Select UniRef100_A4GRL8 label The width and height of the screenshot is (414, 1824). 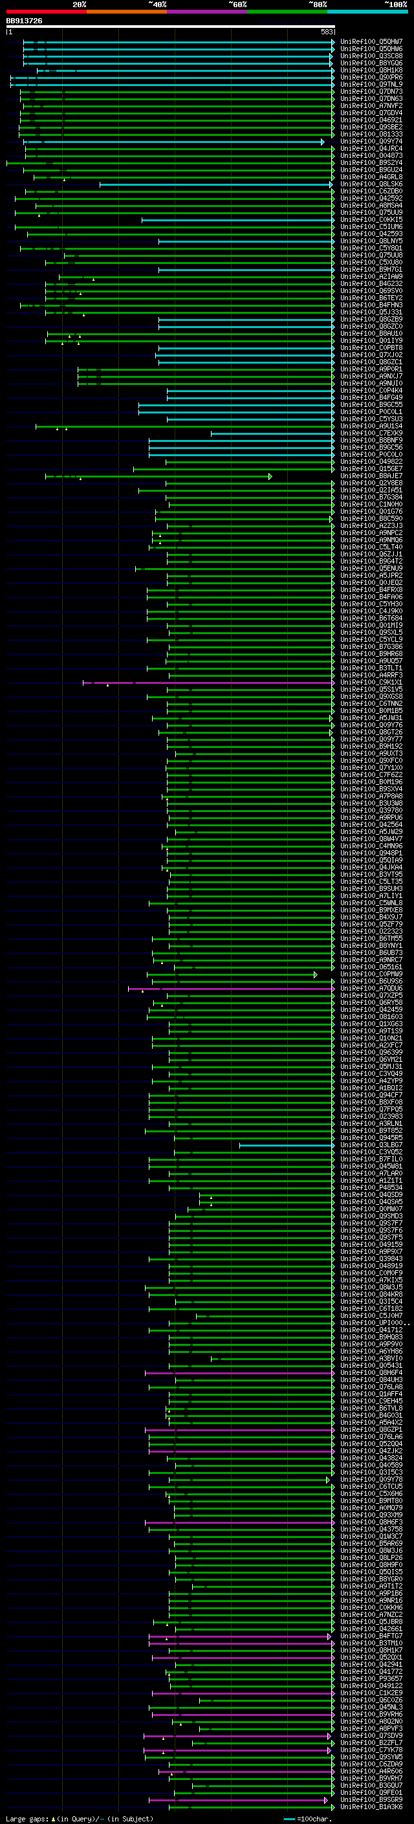tap(371, 177)
